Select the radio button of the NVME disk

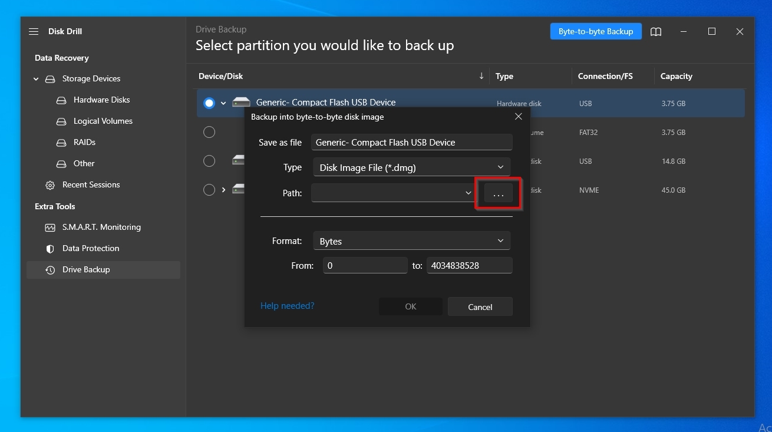point(209,190)
